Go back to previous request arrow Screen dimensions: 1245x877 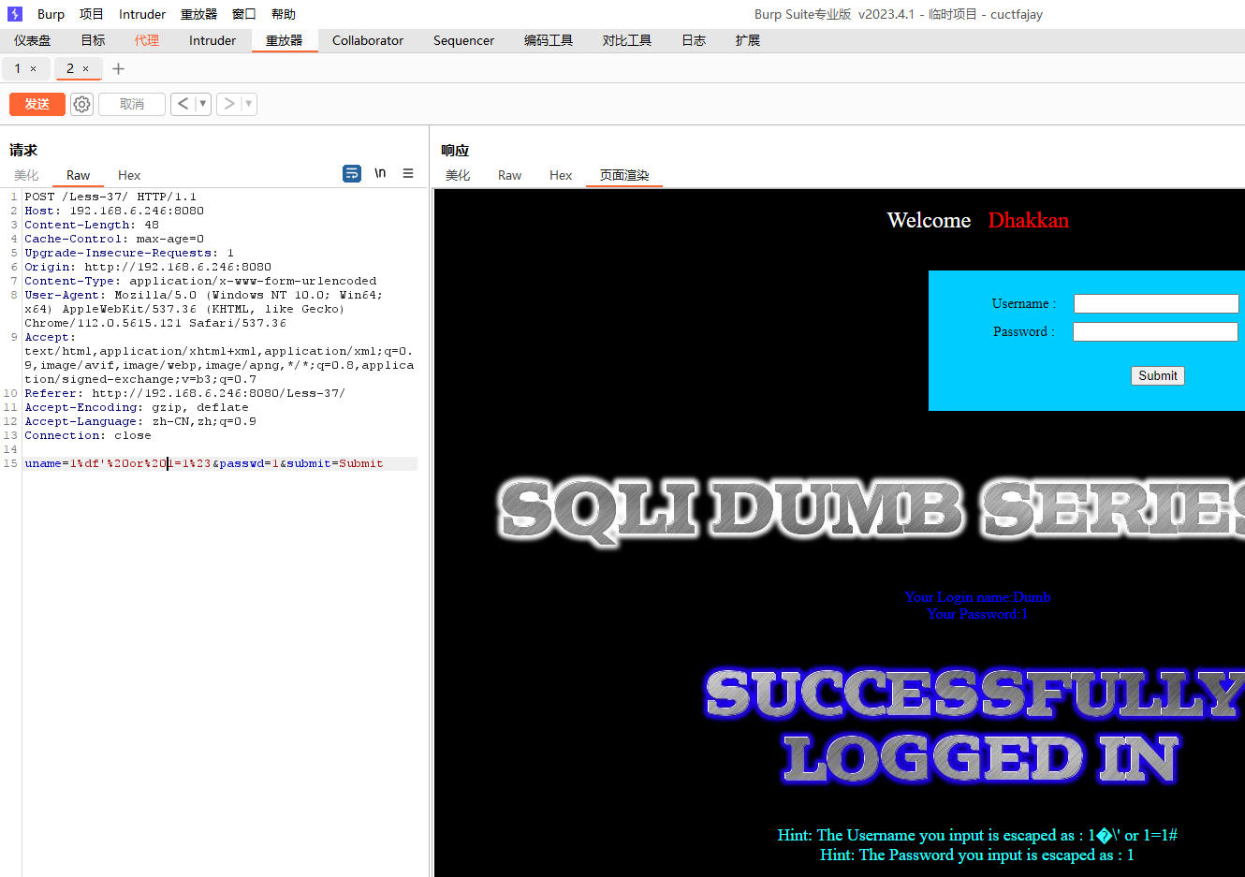[x=183, y=104]
